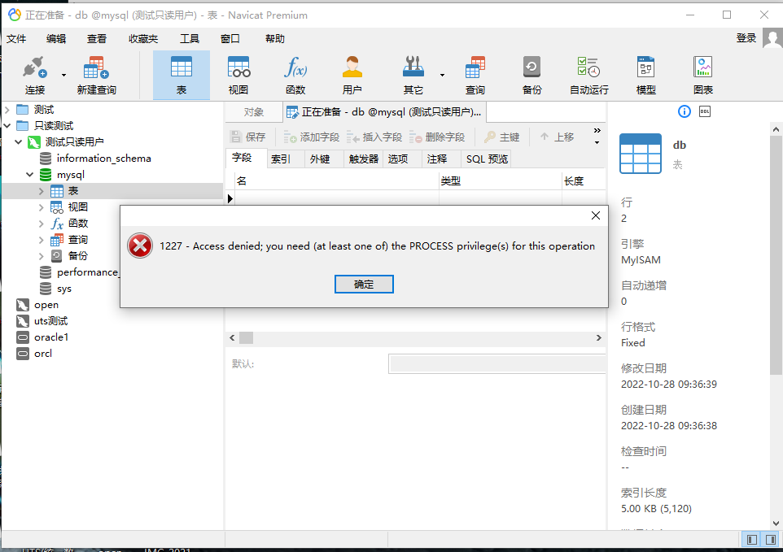The width and height of the screenshot is (783, 552).
Task: Open the Charts (图表) toolbar icon
Action: [702, 75]
